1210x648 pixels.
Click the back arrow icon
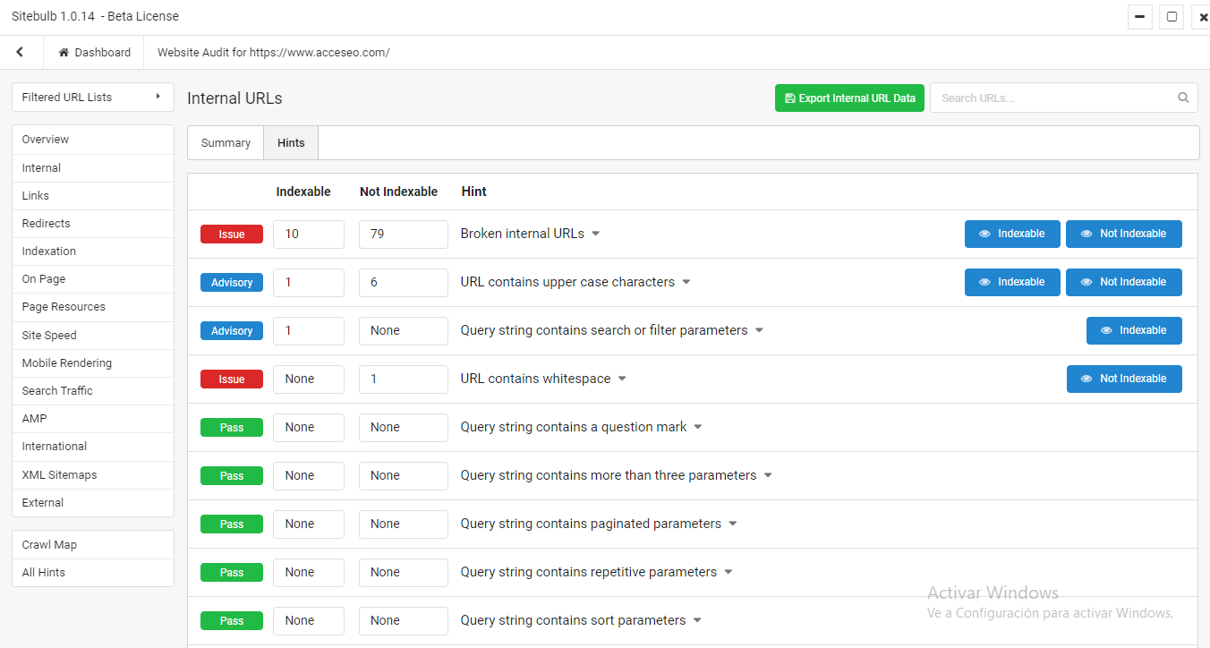click(20, 53)
